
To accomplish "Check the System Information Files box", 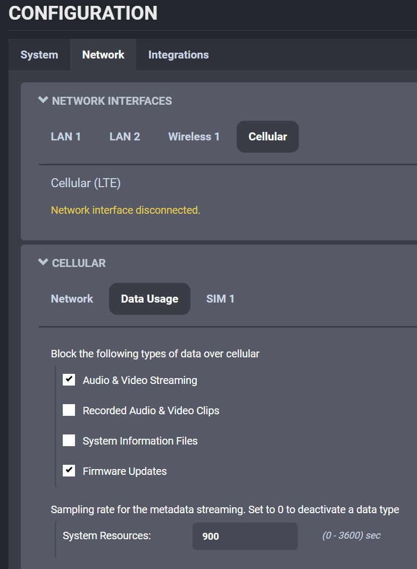I will (69, 440).
